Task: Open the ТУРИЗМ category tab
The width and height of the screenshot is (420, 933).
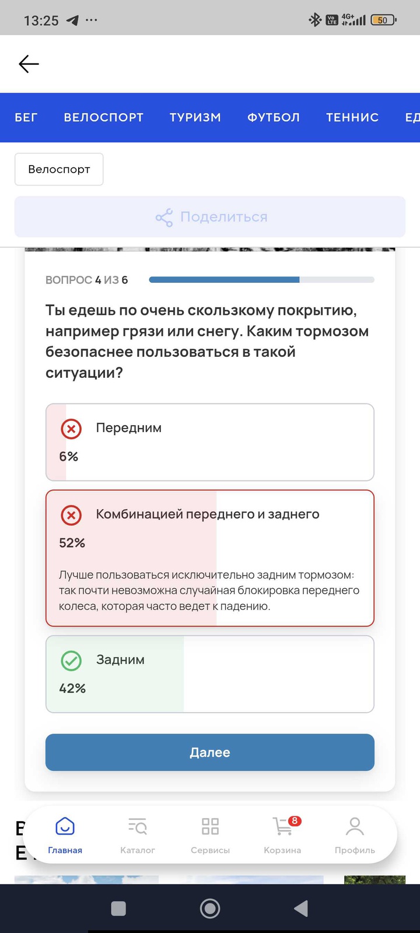Action: point(195,117)
